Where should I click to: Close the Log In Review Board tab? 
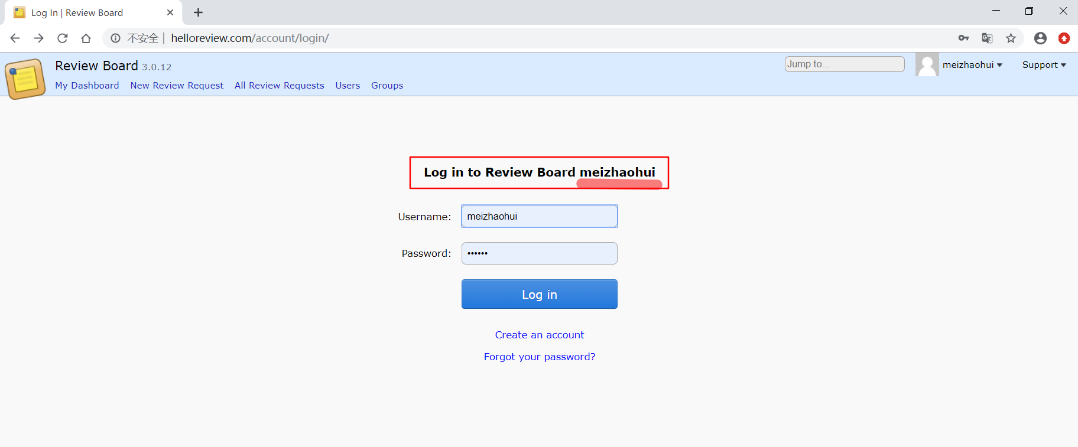pyautogui.click(x=170, y=12)
